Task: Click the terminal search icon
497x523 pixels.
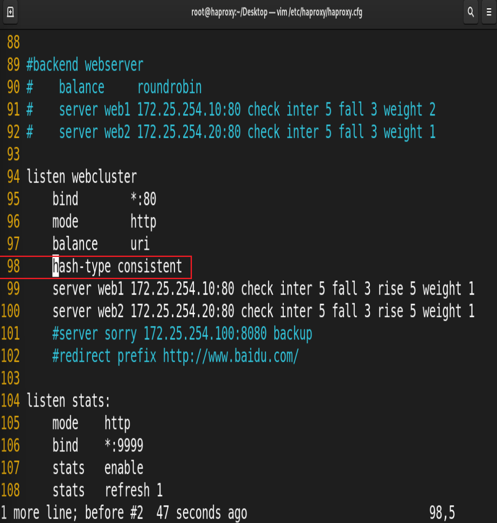Action: pos(470,12)
